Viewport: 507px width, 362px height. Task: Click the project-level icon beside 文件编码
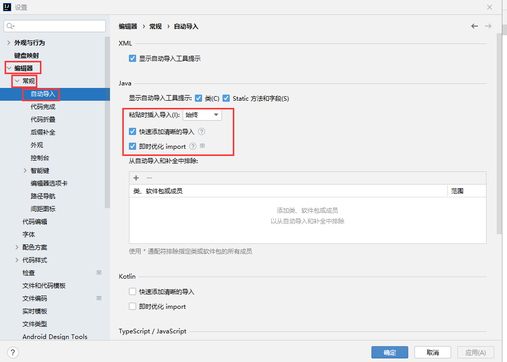99,299
